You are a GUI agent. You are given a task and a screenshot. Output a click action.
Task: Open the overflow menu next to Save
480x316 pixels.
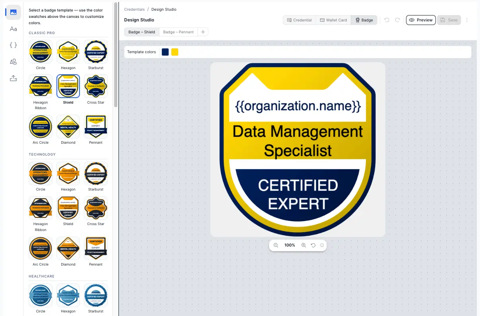pyautogui.click(x=467, y=20)
